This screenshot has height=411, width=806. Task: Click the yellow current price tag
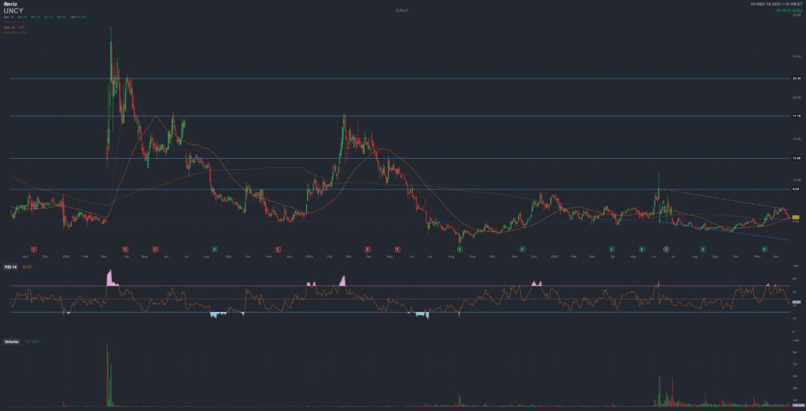(x=796, y=217)
